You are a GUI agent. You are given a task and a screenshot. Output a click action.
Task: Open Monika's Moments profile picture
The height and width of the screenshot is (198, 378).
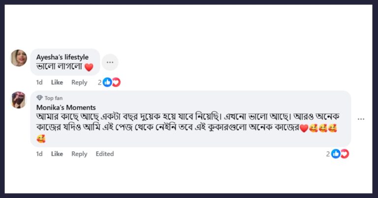click(x=19, y=100)
